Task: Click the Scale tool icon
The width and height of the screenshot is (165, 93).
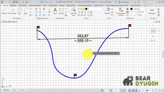Action: tap(40, 15)
